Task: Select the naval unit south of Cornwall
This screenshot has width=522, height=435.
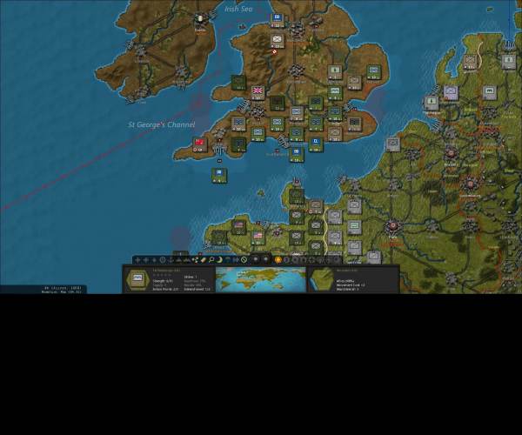Action: pos(219,175)
